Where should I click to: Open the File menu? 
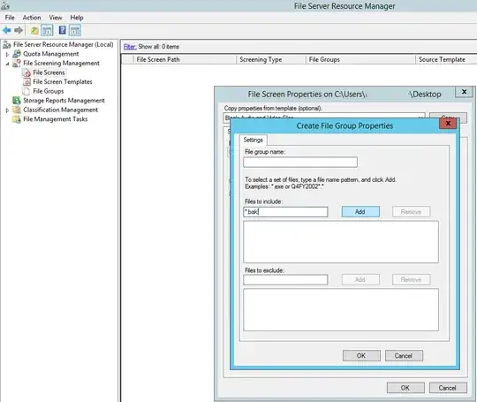(10, 18)
